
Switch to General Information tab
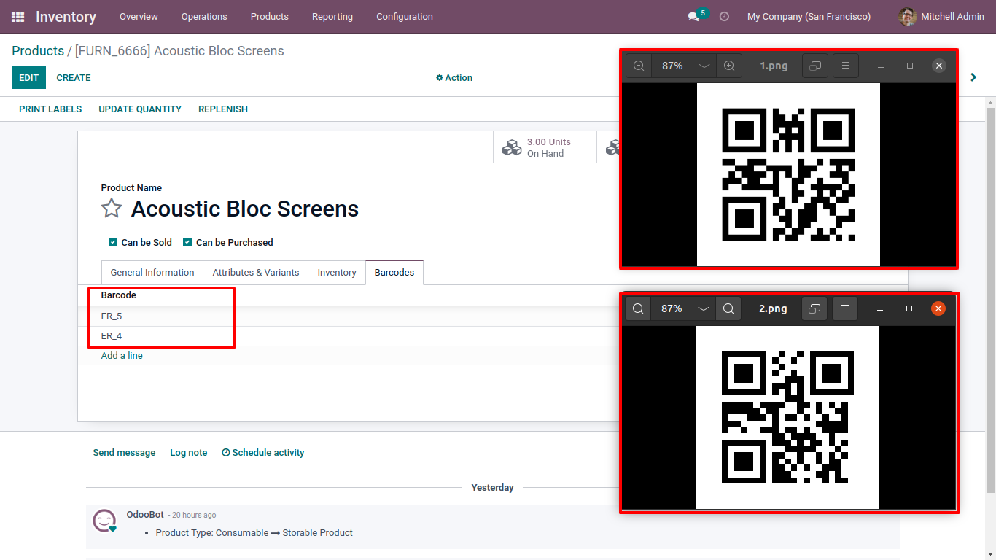point(152,272)
